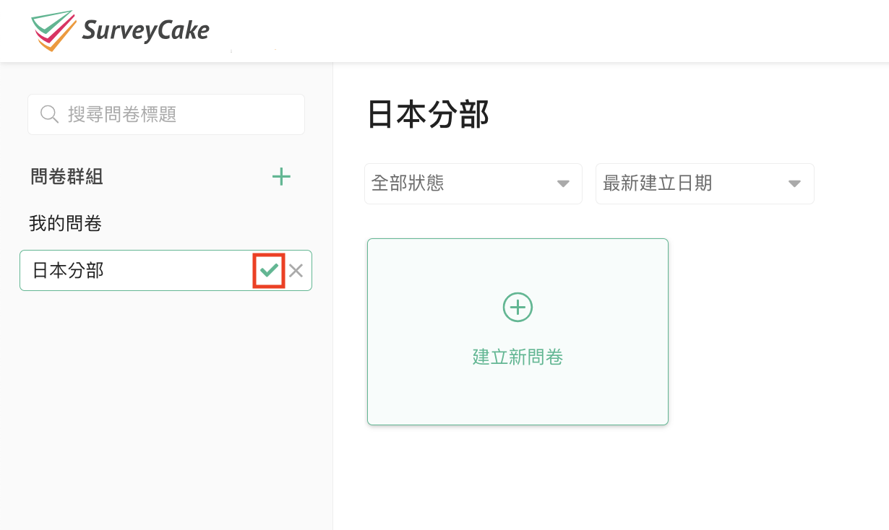This screenshot has height=530, width=889.
Task: Cancel renaming with the gray X icon
Action: coord(296,271)
